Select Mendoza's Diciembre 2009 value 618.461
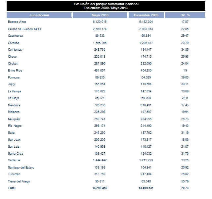Screen dimensions: 212x199 click(x=147, y=105)
